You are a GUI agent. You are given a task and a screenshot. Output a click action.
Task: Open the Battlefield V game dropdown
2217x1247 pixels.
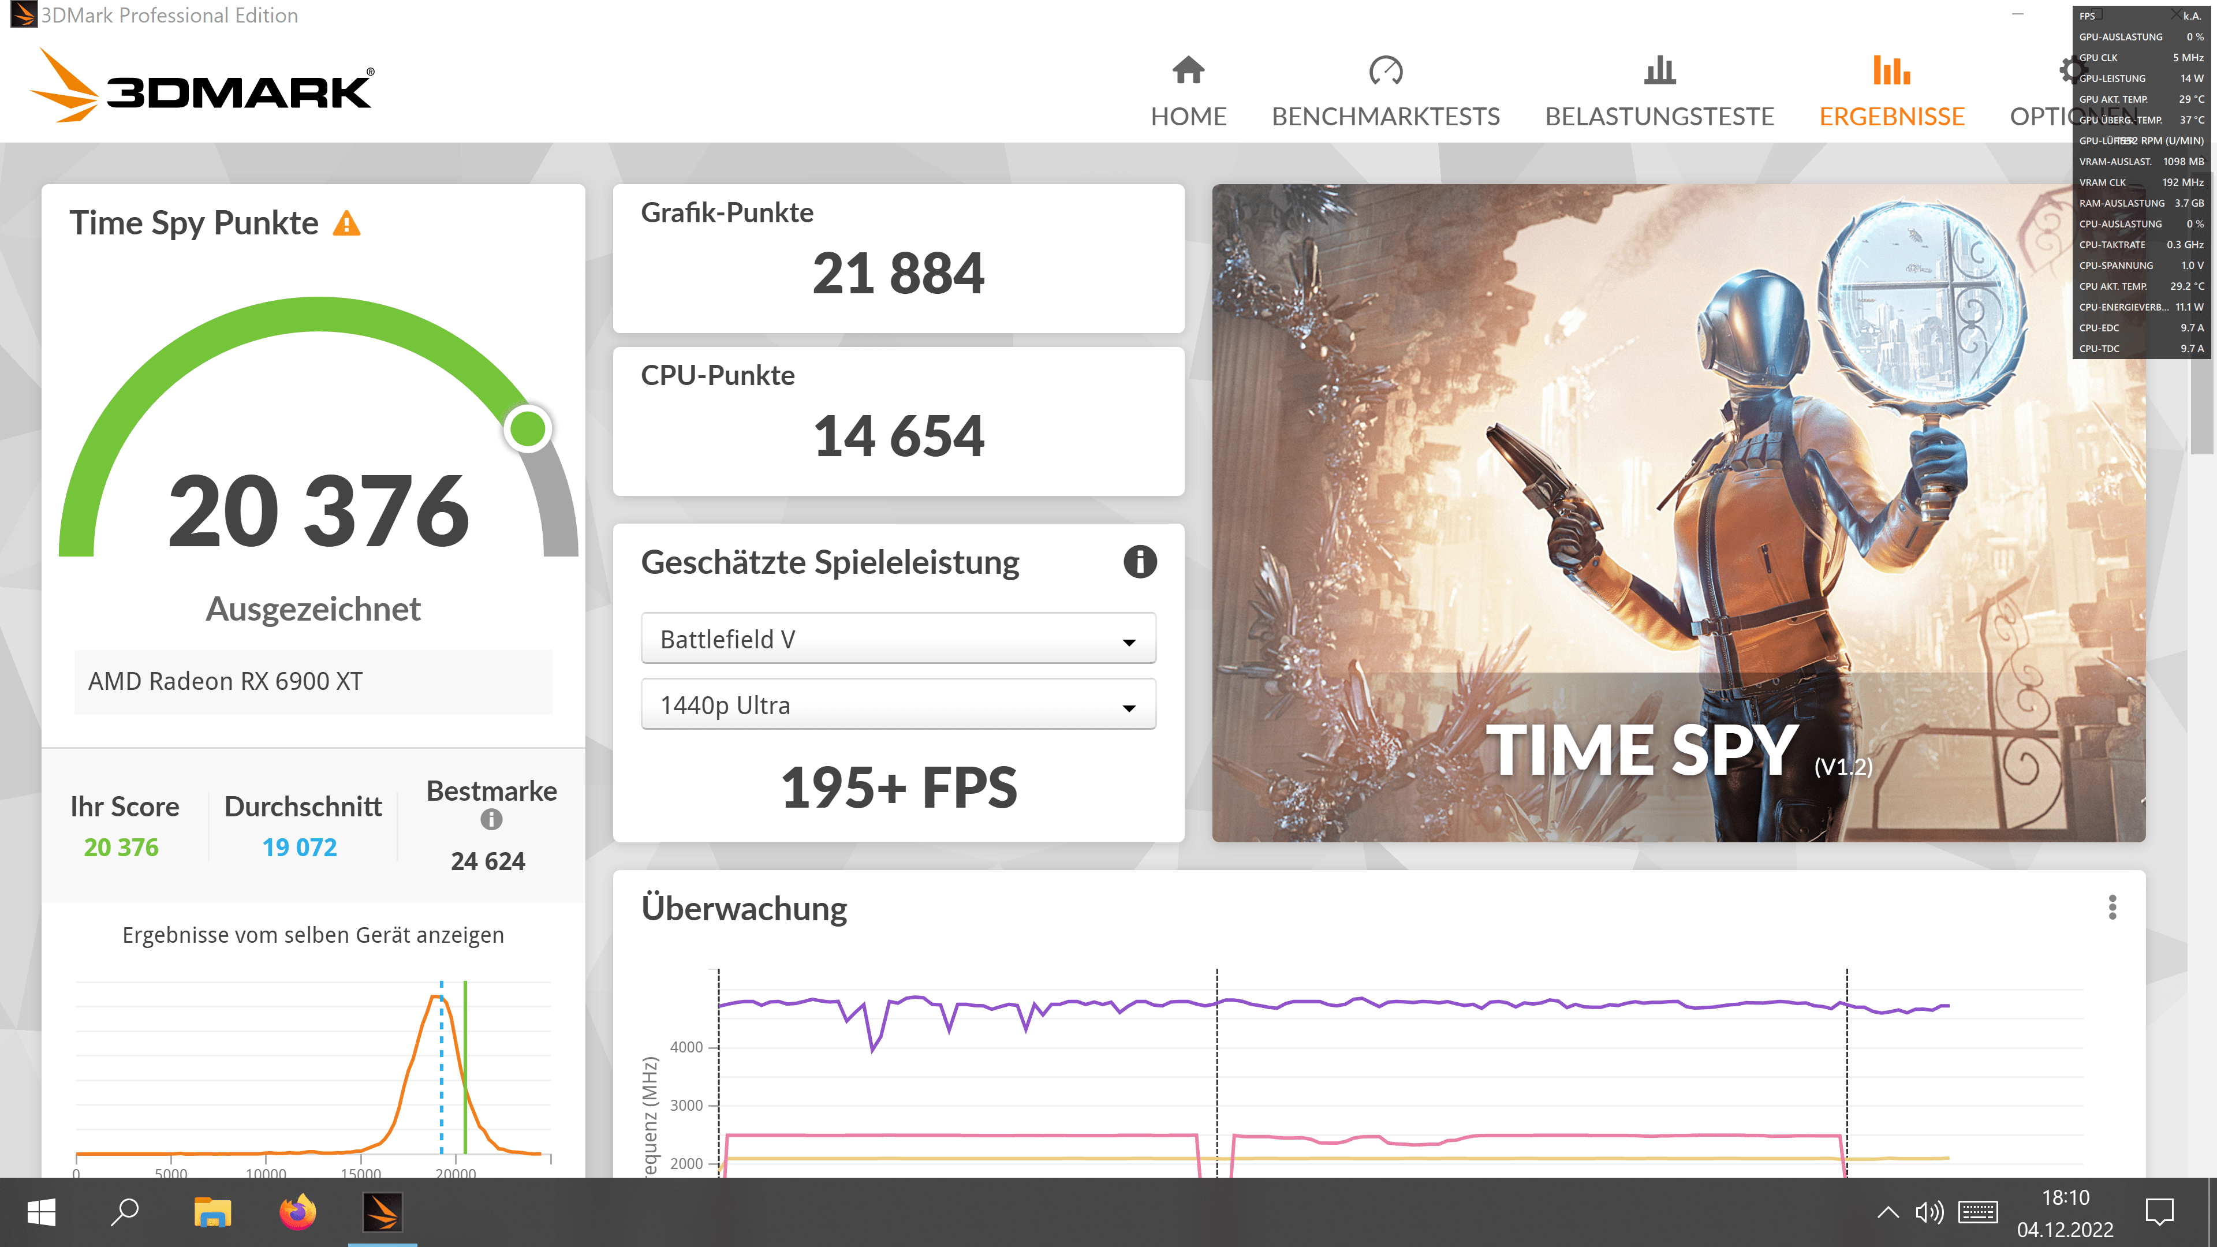point(898,639)
